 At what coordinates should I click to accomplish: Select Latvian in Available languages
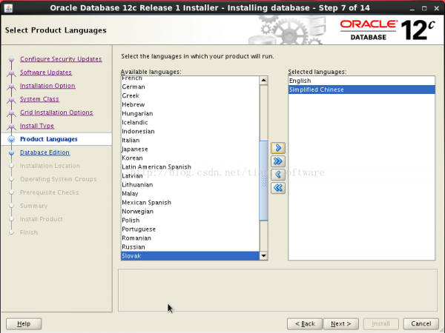click(x=190, y=176)
